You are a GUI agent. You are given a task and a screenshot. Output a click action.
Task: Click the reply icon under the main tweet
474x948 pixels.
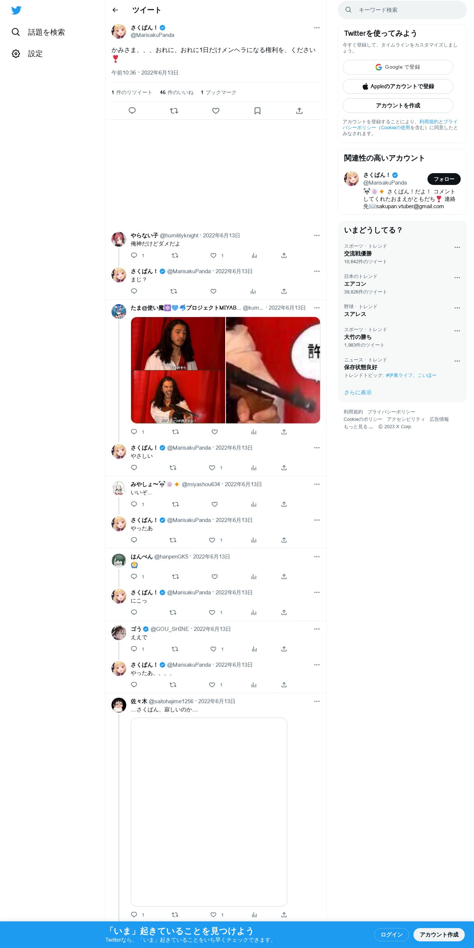pos(132,111)
